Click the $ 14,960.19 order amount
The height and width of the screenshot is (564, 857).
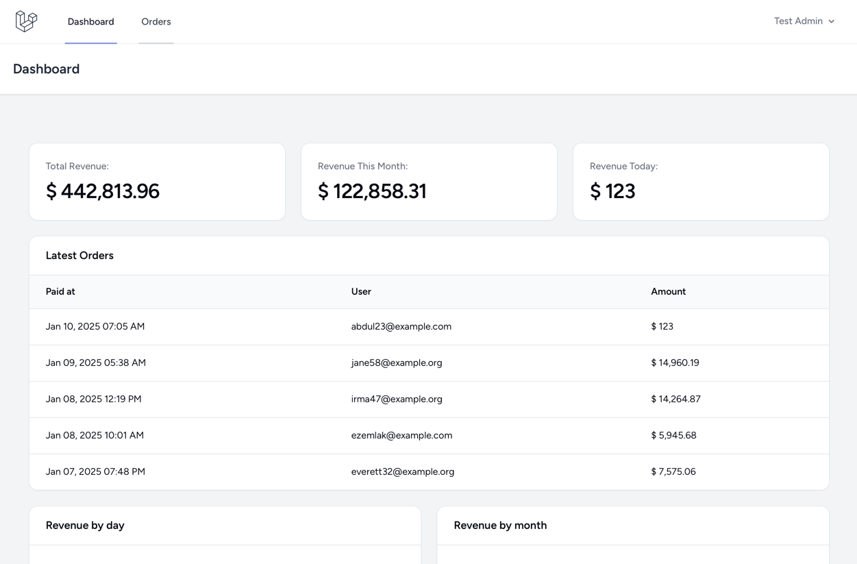pyautogui.click(x=675, y=363)
